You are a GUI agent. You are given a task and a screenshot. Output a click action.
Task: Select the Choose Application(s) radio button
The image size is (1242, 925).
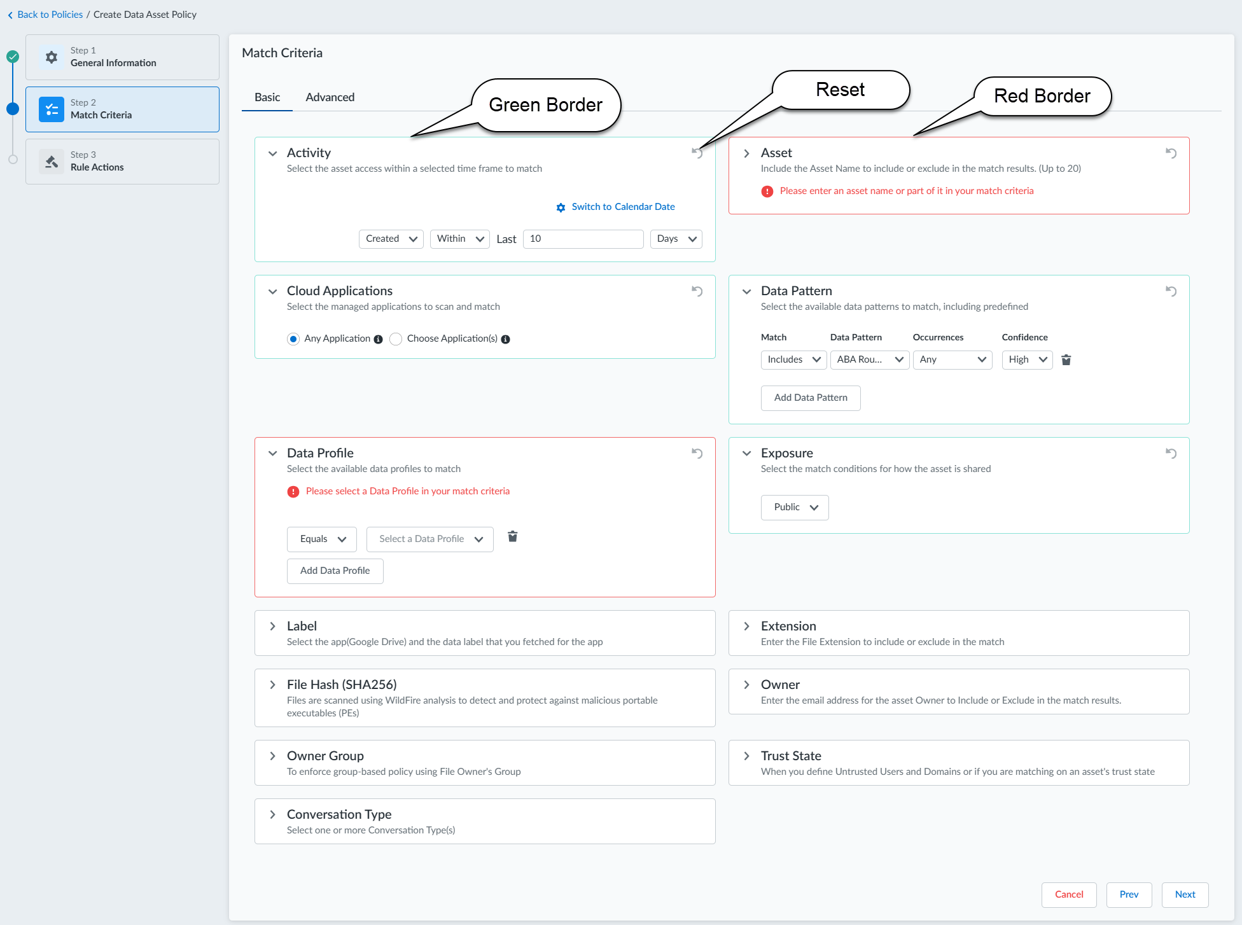pos(396,339)
